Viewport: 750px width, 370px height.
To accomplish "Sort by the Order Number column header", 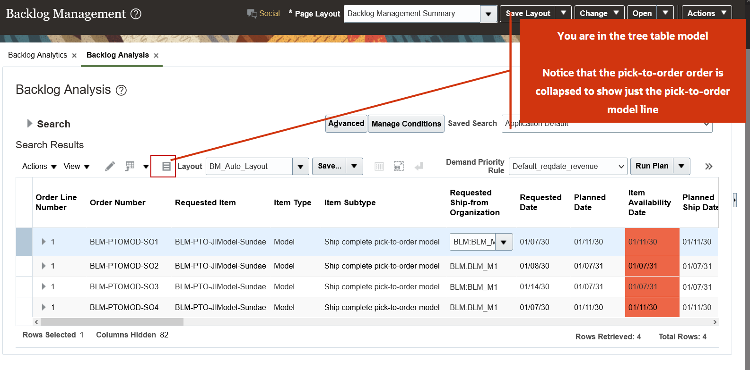I will (x=118, y=202).
